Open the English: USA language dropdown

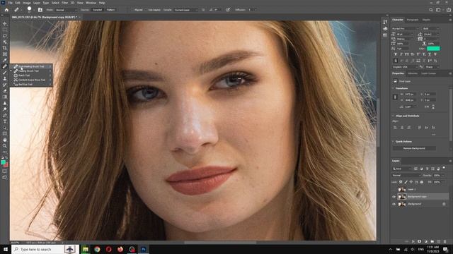click(x=405, y=67)
